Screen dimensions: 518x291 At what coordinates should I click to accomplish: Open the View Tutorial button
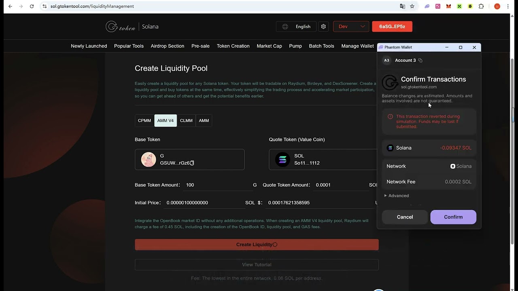click(257, 265)
